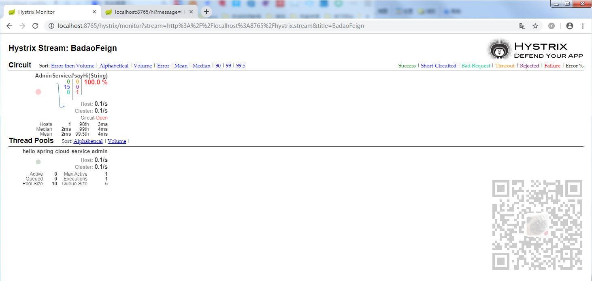The height and width of the screenshot is (281, 592).
Task: Open the translate page icon
Action: coord(522,26)
